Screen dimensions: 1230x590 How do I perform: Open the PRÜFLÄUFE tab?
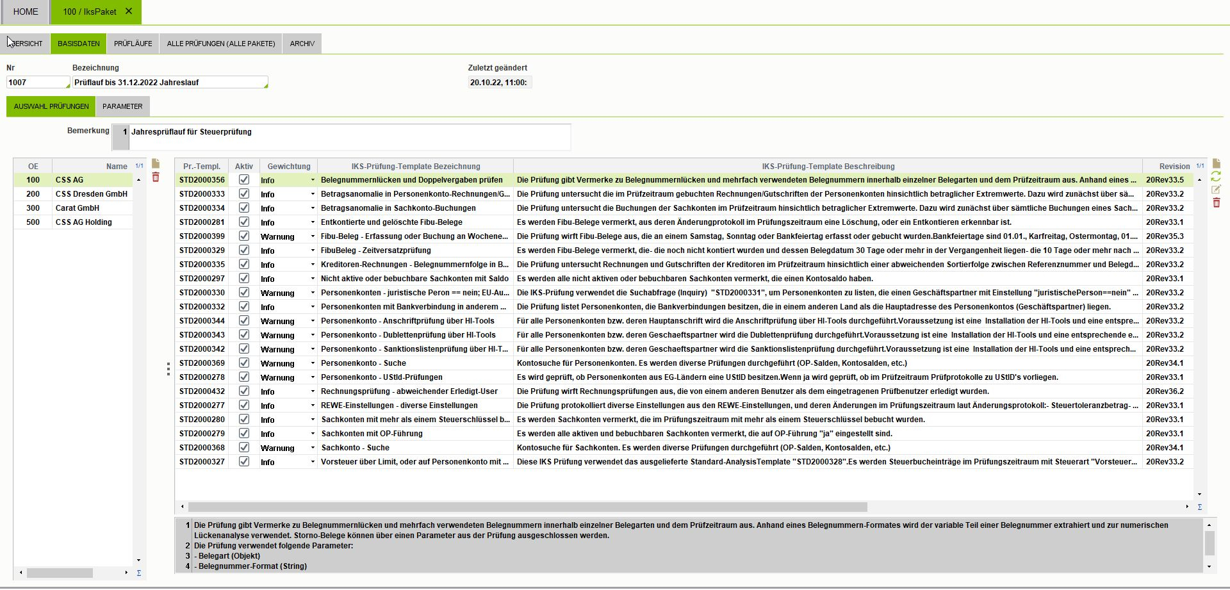(x=133, y=44)
